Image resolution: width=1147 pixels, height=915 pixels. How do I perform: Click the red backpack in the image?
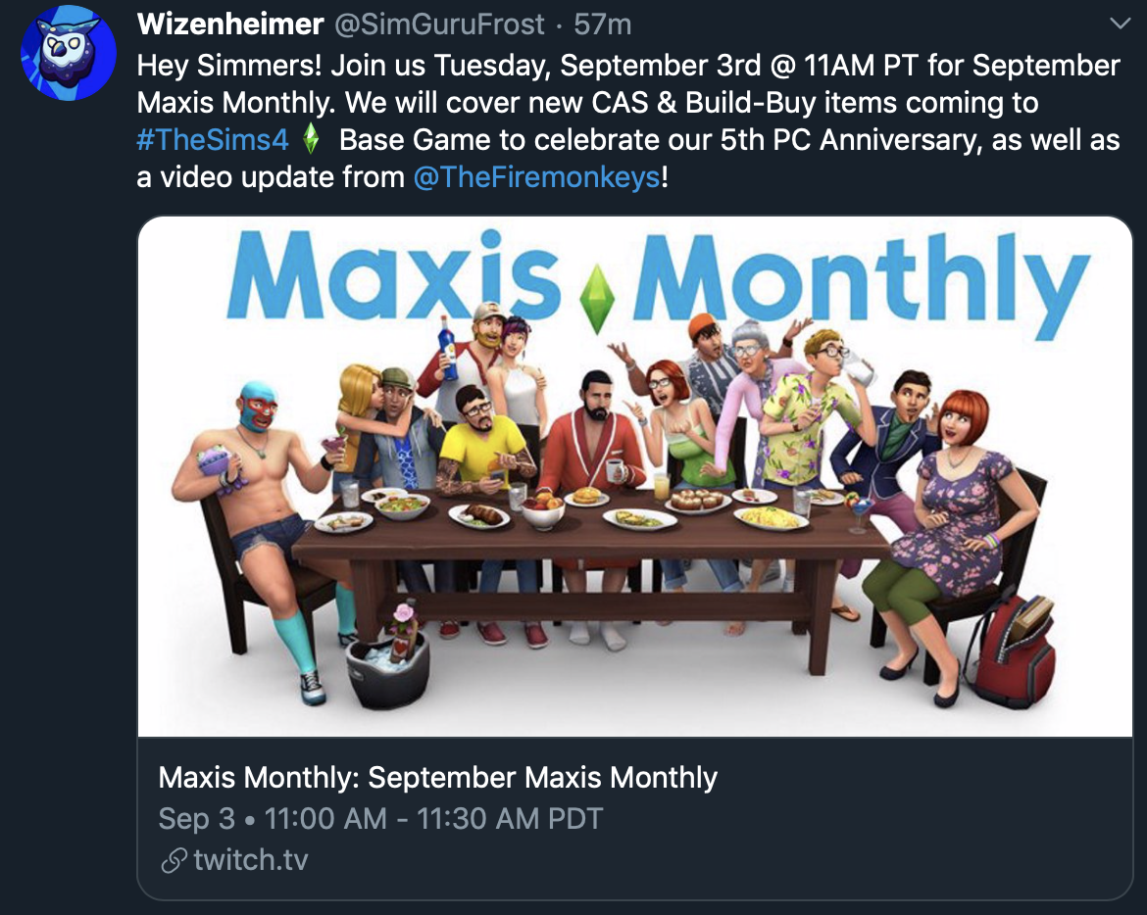[x=1017, y=649]
